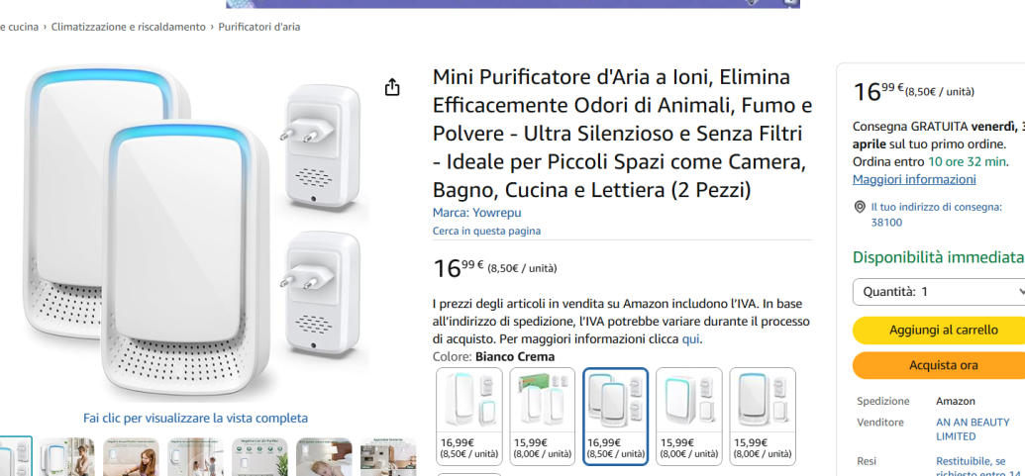Select first color variant priced 16,99€

pos(469,416)
